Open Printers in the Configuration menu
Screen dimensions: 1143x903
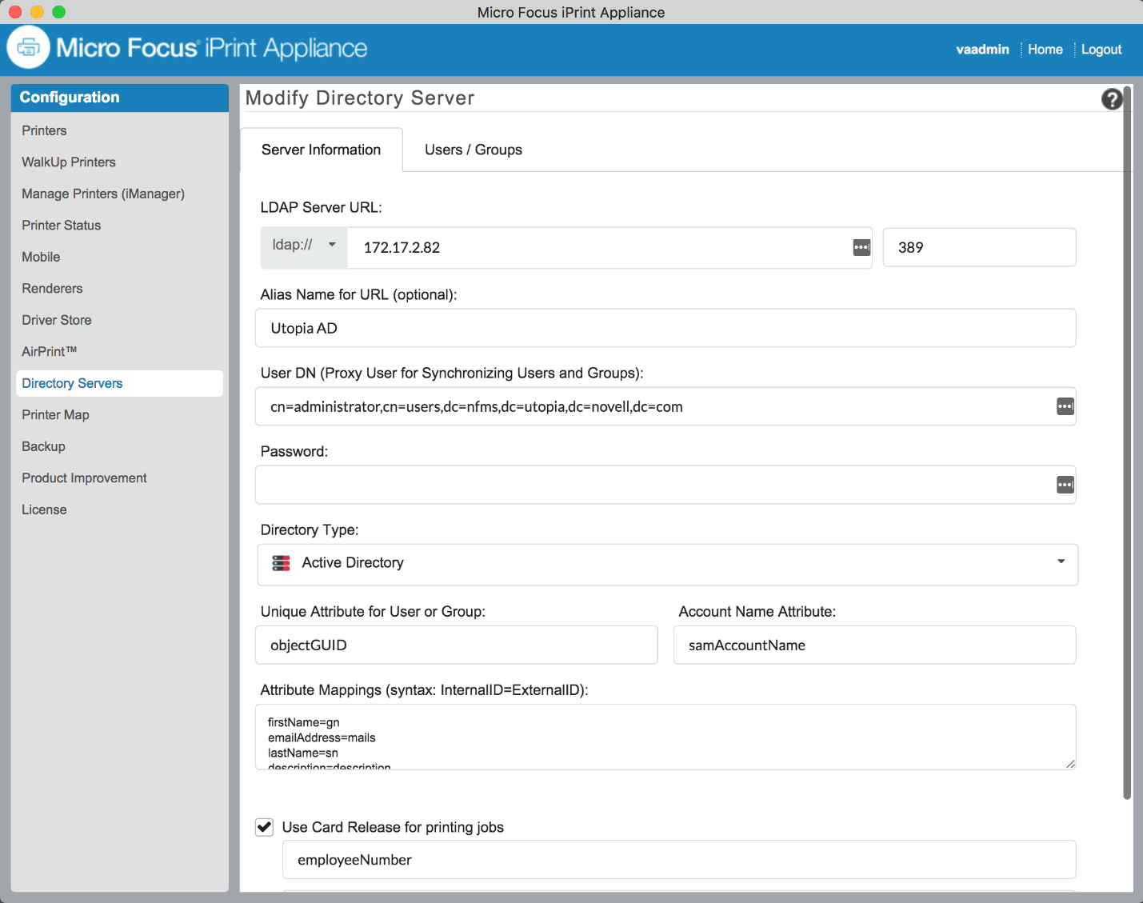(44, 130)
